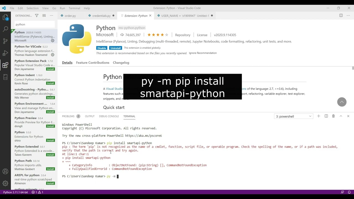Install AREPL for python extension
This screenshot has width=354, height=199.
[x=51, y=183]
